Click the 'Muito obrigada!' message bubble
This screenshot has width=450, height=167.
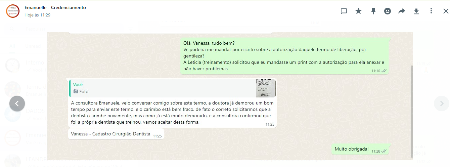tap(360, 150)
